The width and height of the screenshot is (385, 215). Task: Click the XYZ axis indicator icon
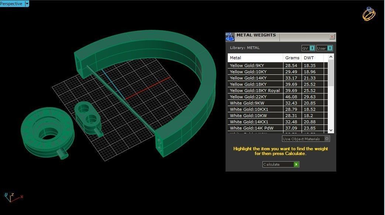point(13,197)
